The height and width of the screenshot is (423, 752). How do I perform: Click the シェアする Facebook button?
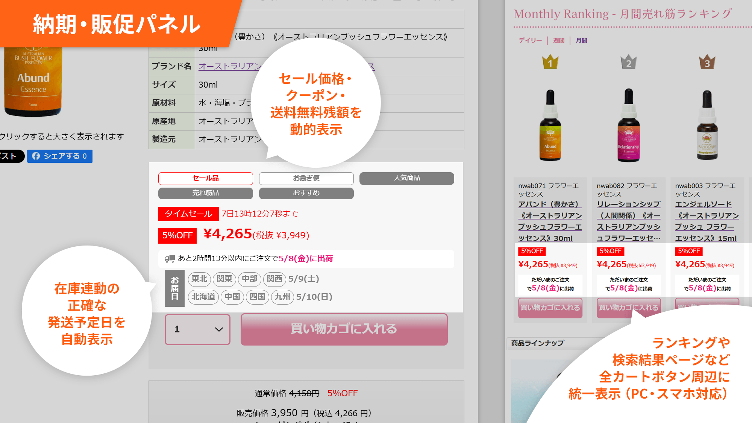[x=59, y=156]
